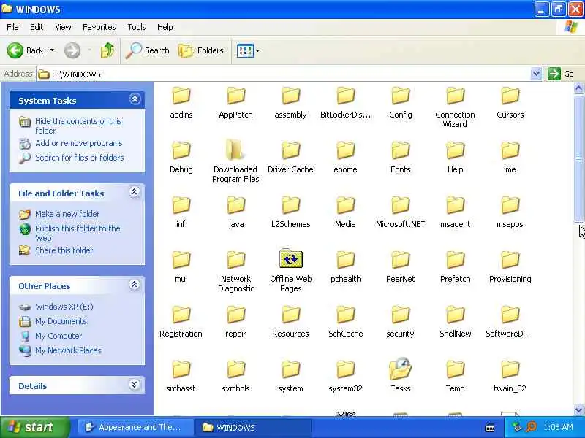The image size is (585, 438).
Task: Expand the Address bar dropdown
Action: coord(536,74)
